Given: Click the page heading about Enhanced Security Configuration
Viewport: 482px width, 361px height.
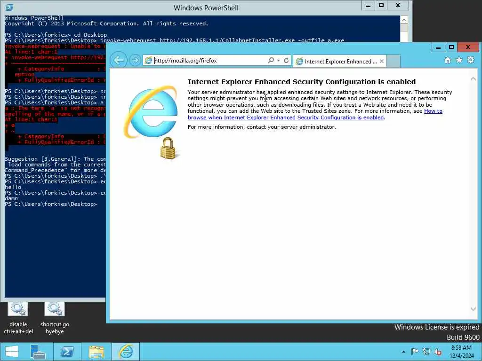Looking at the screenshot, I should [302, 82].
